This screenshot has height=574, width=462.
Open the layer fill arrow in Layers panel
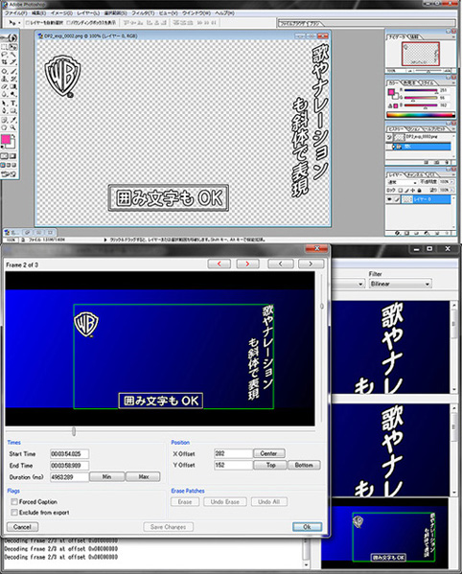pyautogui.click(x=452, y=191)
